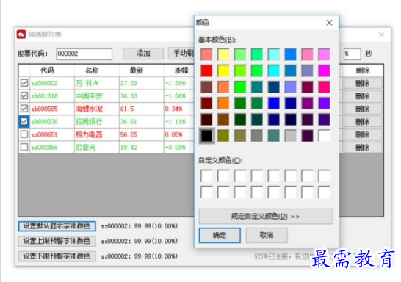Click the red app icon in 自选股列表 title bar

pyautogui.click(x=21, y=35)
